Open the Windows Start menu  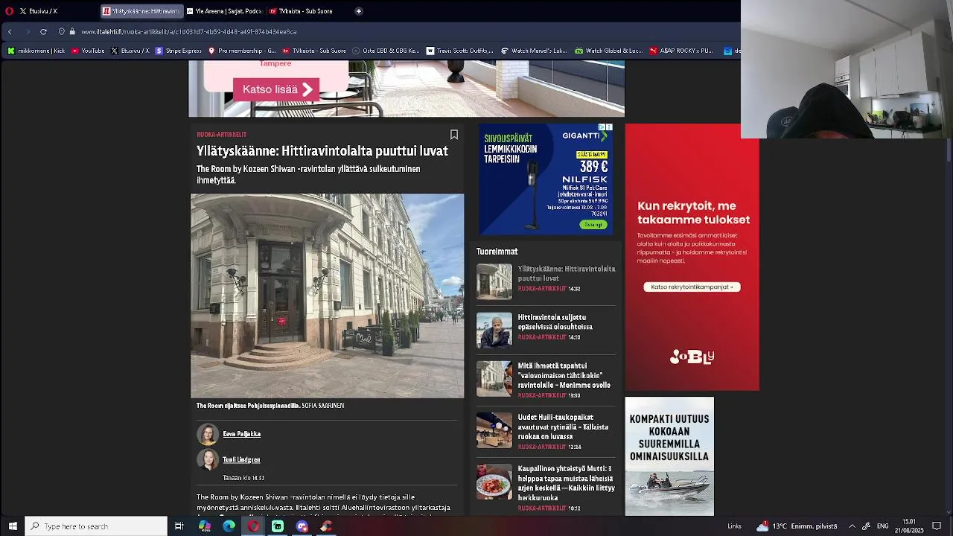point(12,526)
